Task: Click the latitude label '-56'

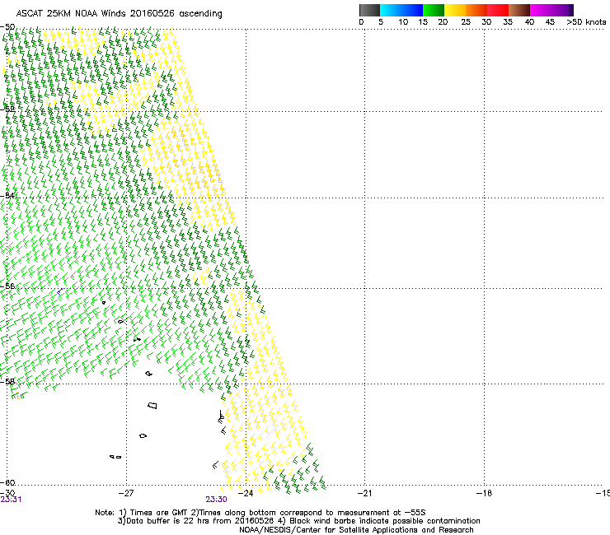Action: 7,286
